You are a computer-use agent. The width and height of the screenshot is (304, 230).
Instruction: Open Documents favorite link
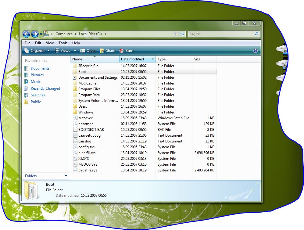click(x=40, y=68)
